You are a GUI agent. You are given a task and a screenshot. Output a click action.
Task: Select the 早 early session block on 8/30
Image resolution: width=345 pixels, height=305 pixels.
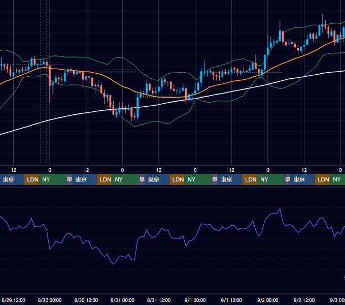[70, 179]
